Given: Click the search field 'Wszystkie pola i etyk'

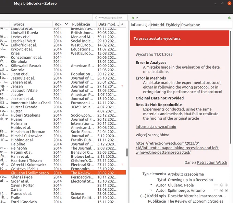Looking at the screenshot, I should pyautogui.click(x=112, y=18).
